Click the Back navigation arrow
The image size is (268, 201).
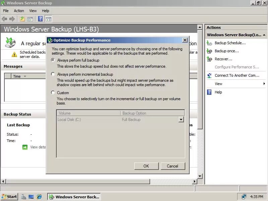tap(4, 19)
